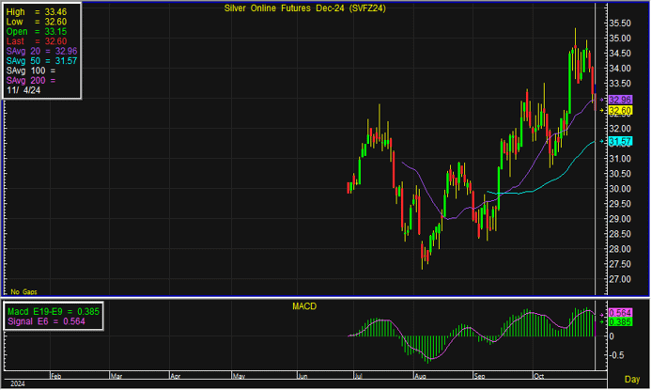Click the Oct marker on the time axis
651x390 pixels.
click(x=538, y=375)
